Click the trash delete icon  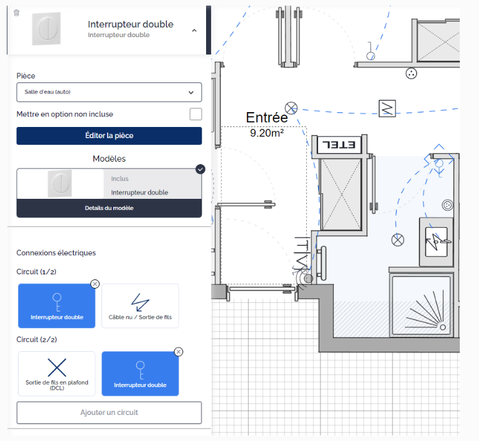(17, 12)
